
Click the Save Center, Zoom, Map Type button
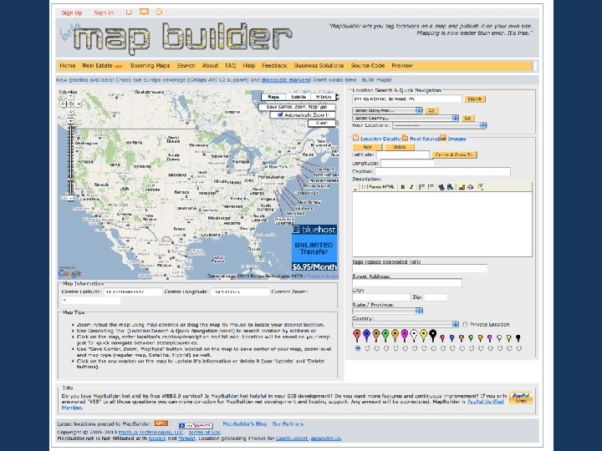click(297, 107)
